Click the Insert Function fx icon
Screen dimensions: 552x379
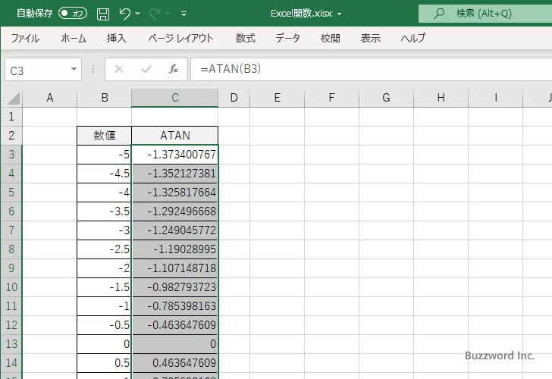pyautogui.click(x=174, y=69)
